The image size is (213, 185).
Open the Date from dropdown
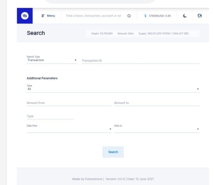click(x=69, y=129)
